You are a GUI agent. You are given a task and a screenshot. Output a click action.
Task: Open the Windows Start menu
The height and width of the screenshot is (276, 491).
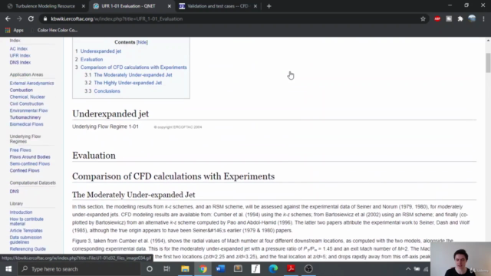(8, 269)
